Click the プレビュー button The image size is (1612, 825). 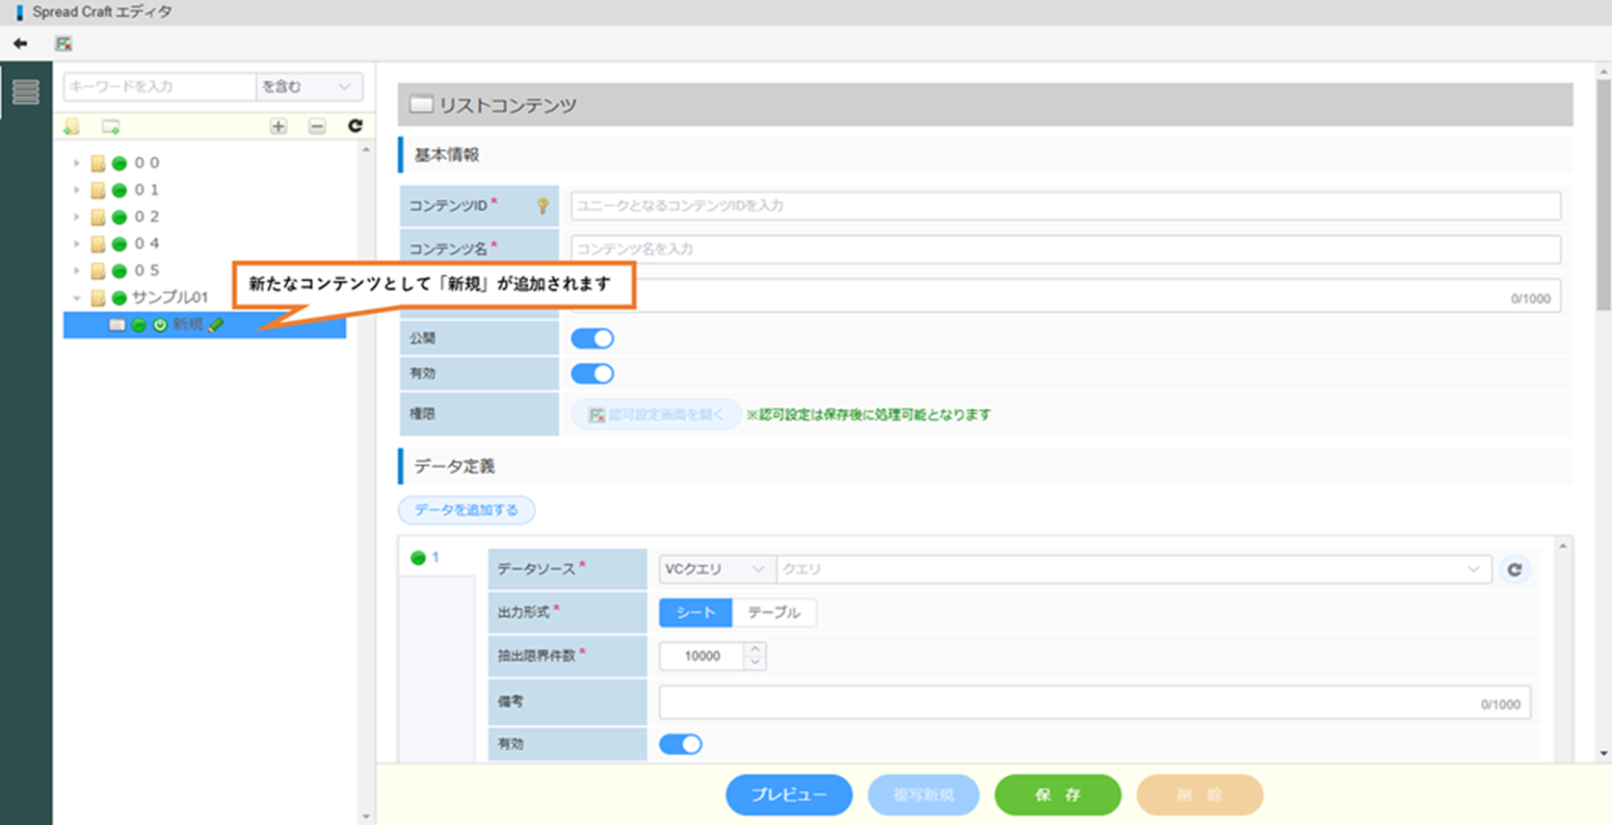click(x=788, y=795)
